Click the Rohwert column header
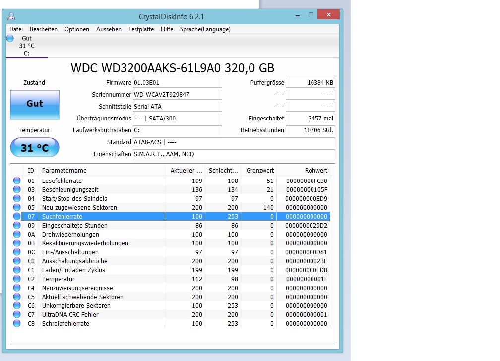Viewport: 500px width, 361px height. [303, 171]
